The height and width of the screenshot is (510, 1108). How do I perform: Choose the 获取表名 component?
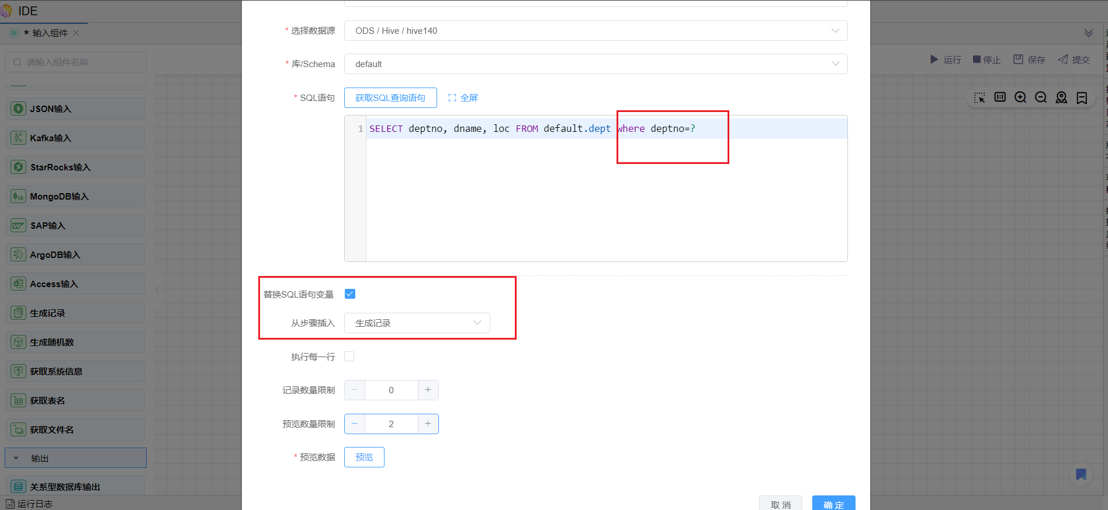click(75, 400)
